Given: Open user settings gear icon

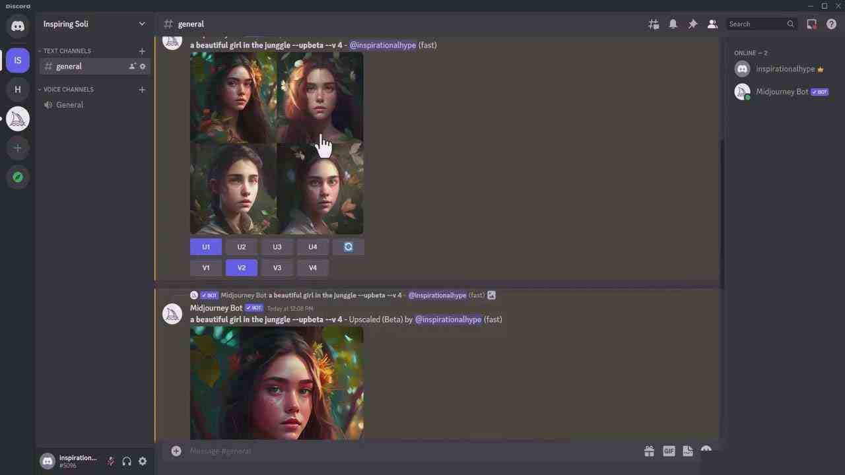Looking at the screenshot, I should coord(143,461).
